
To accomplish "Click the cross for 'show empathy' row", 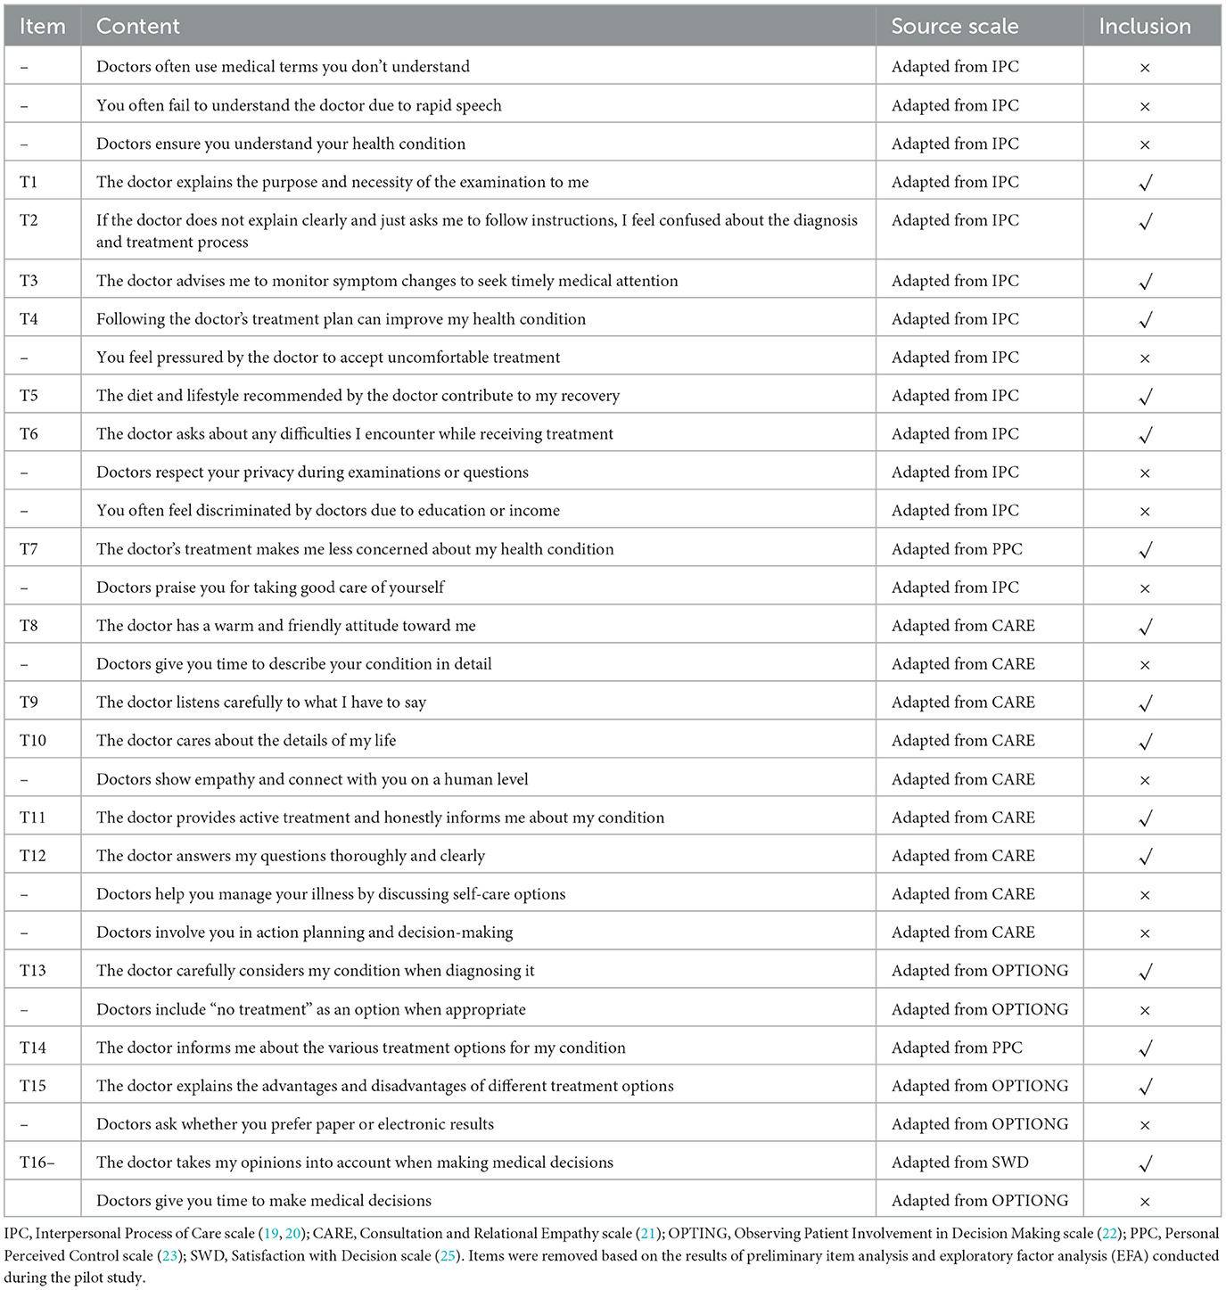I will tap(1145, 780).
